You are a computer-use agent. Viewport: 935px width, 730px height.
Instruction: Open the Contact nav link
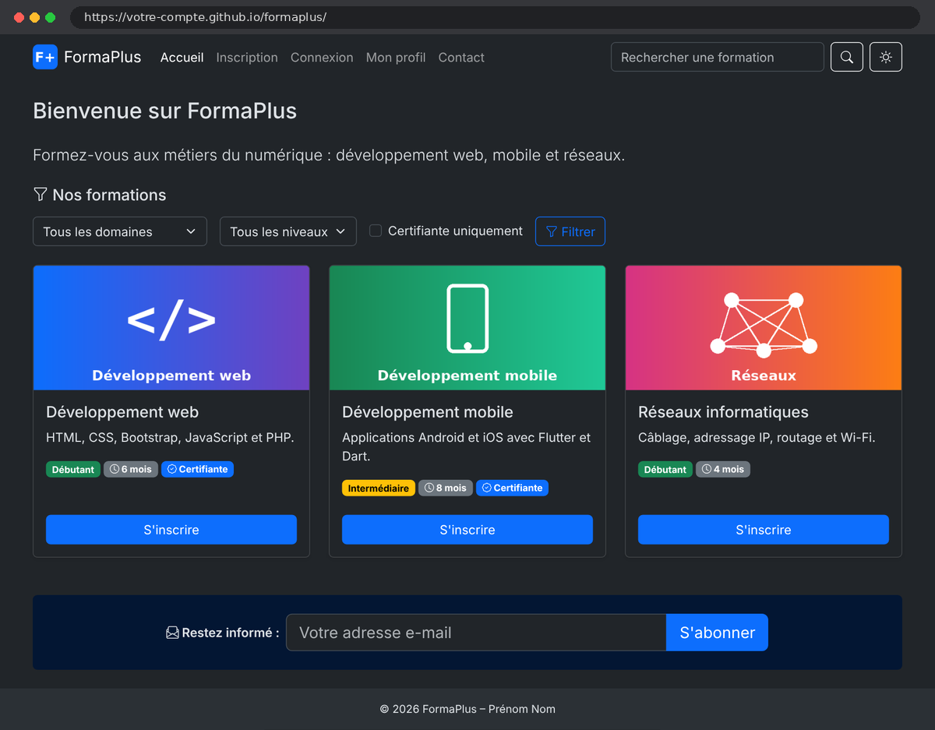coord(461,57)
